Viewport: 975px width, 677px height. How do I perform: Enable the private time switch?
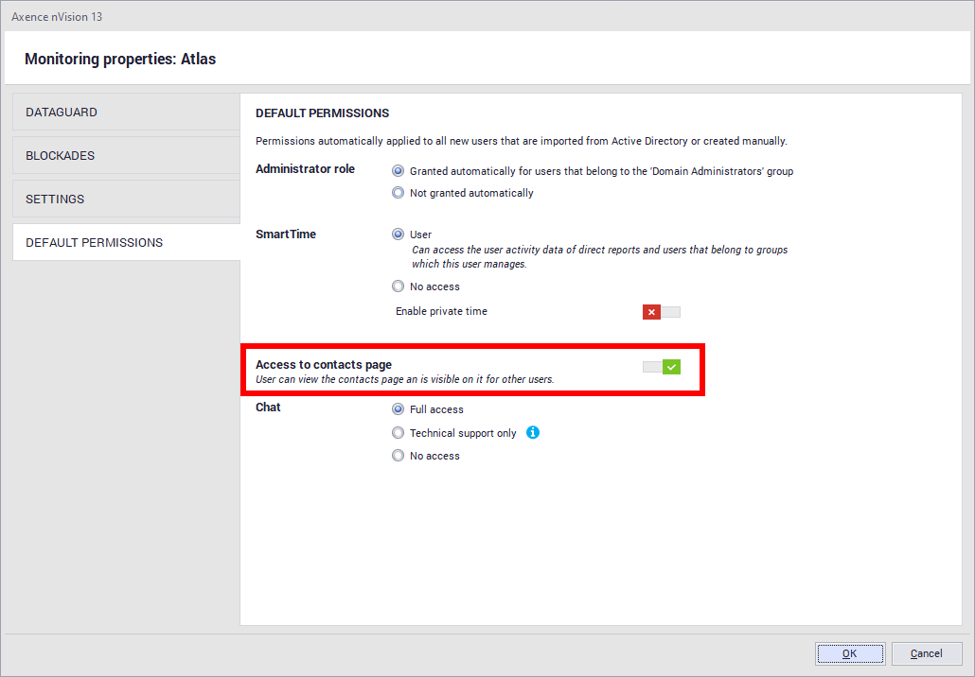pos(661,312)
